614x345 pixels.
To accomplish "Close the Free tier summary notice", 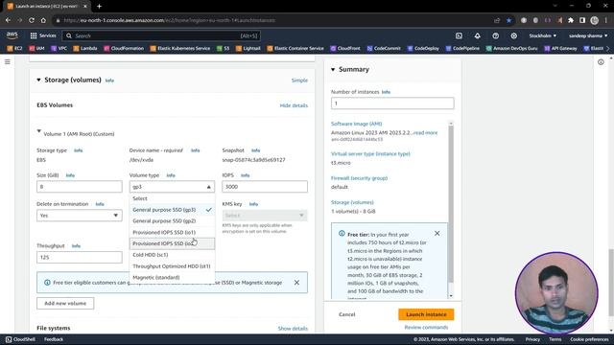I will pos(437,234).
